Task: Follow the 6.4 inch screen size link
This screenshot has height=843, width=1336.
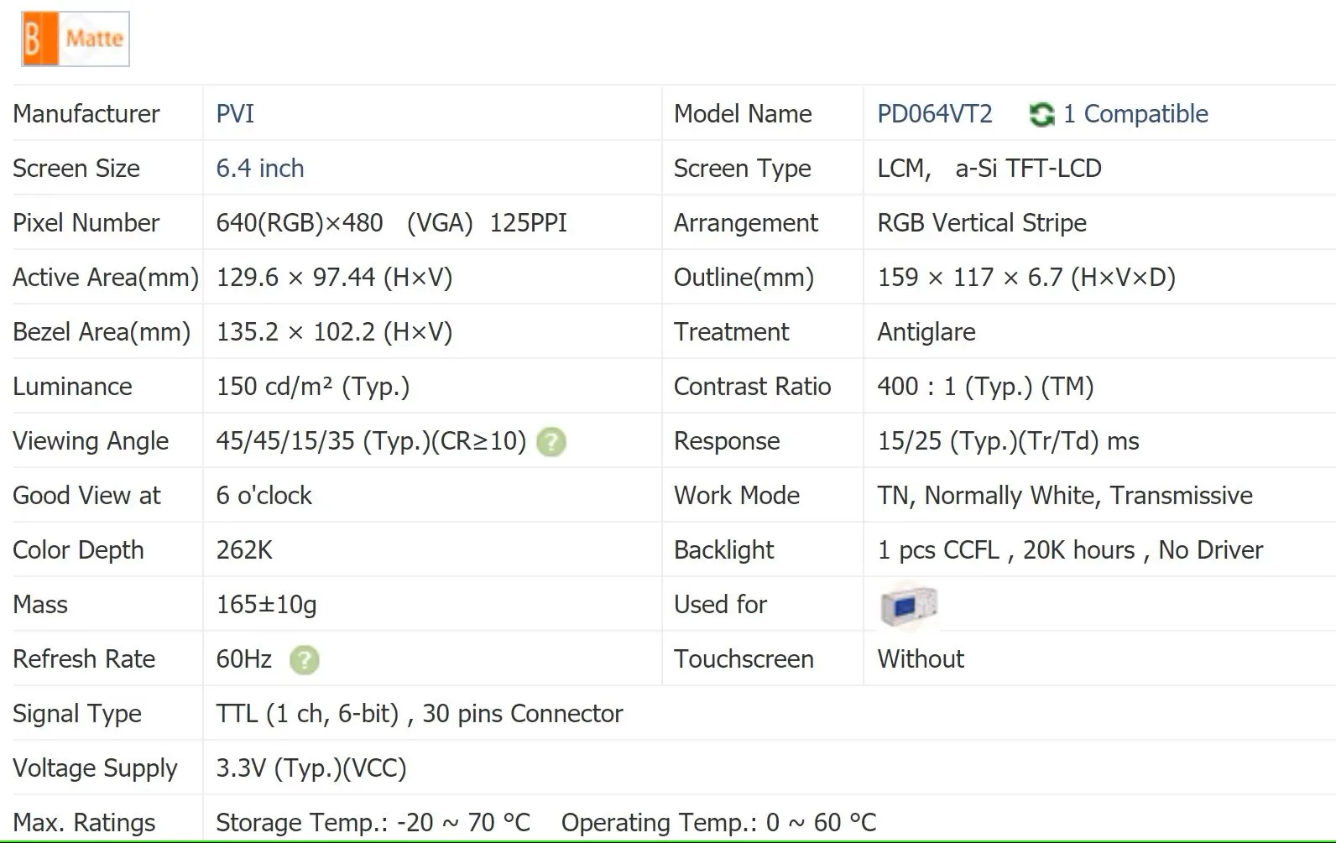Action: point(260,169)
